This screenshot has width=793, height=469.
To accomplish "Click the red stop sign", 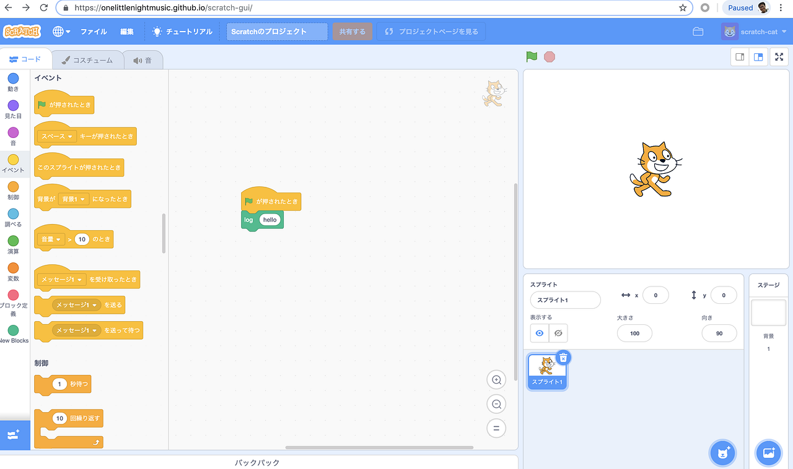I will 550,56.
